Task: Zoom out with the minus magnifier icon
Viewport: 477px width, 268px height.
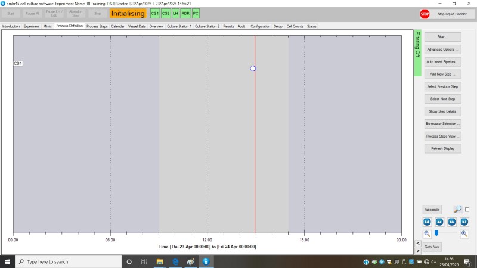Action: click(427, 234)
